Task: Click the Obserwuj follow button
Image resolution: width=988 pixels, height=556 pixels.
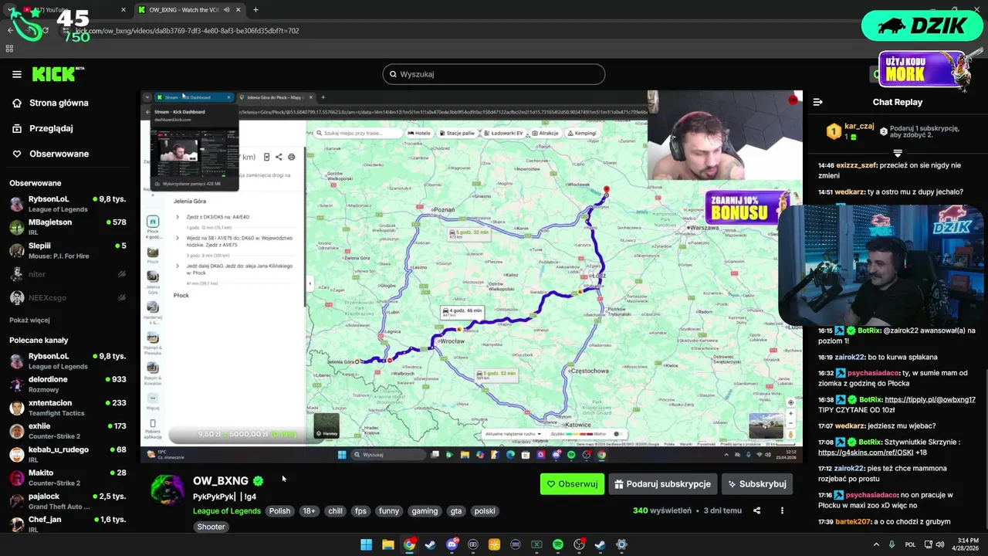Action: (572, 484)
